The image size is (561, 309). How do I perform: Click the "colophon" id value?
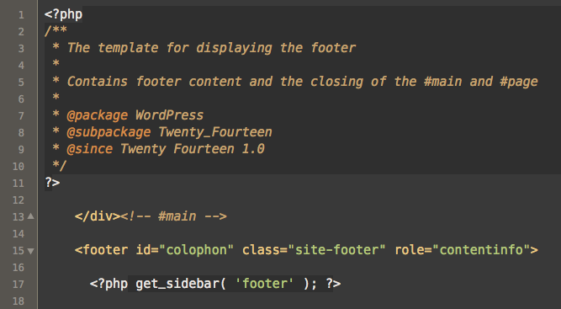point(196,250)
